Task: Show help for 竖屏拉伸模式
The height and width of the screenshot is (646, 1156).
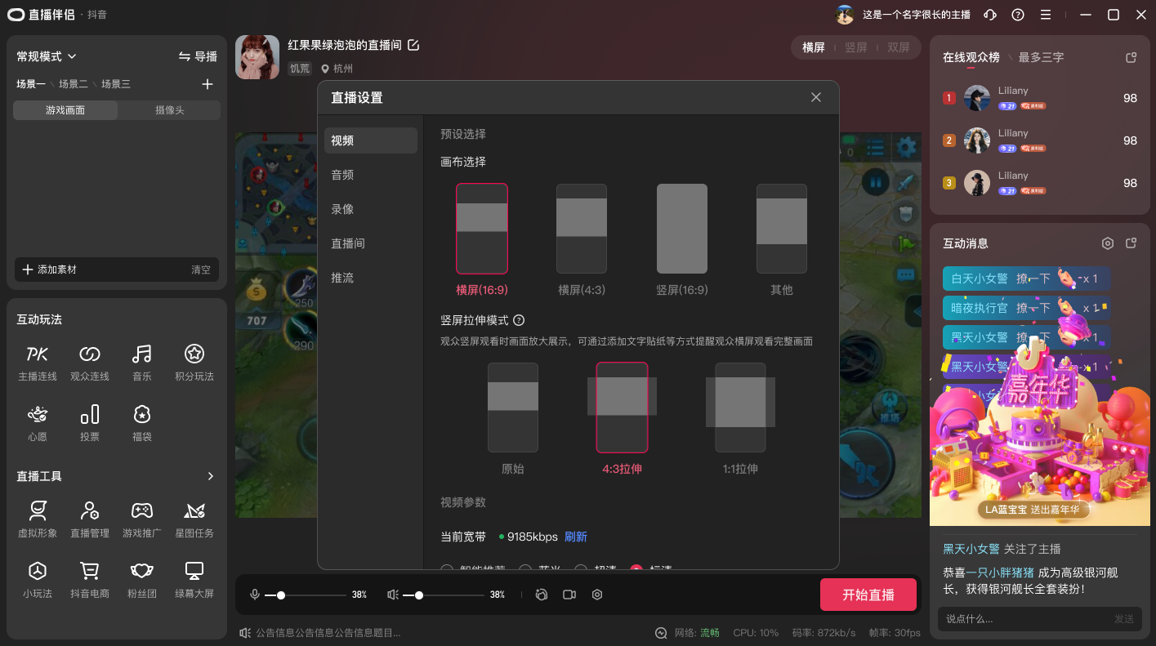Action: coord(519,320)
